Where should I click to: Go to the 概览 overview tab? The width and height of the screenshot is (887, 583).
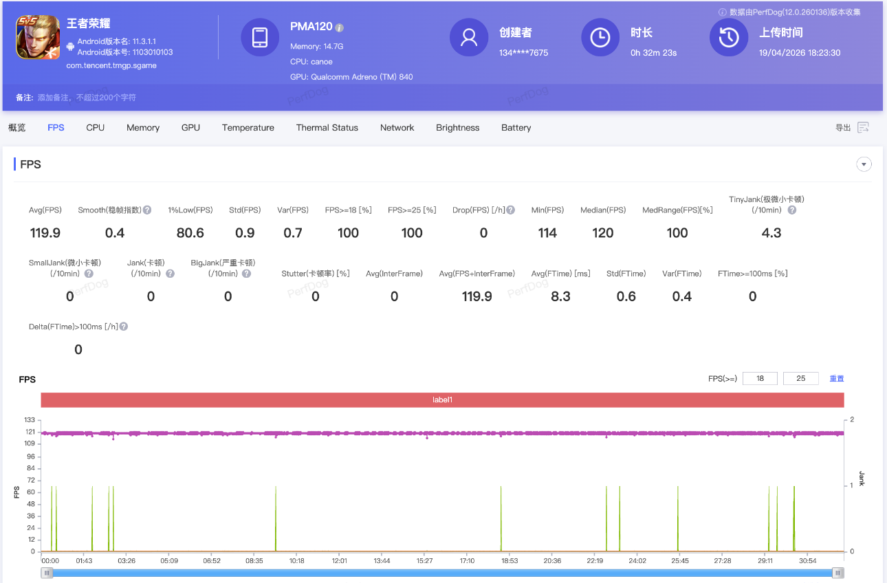pyautogui.click(x=17, y=128)
